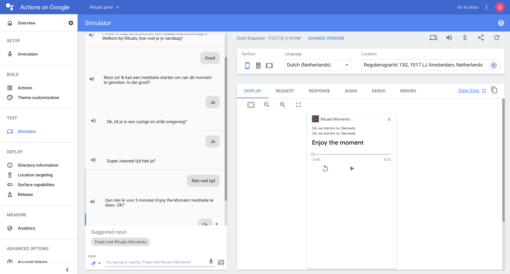Open the Assistant input type dropdown
Screen dimensions: 510x274
click(96, 263)
